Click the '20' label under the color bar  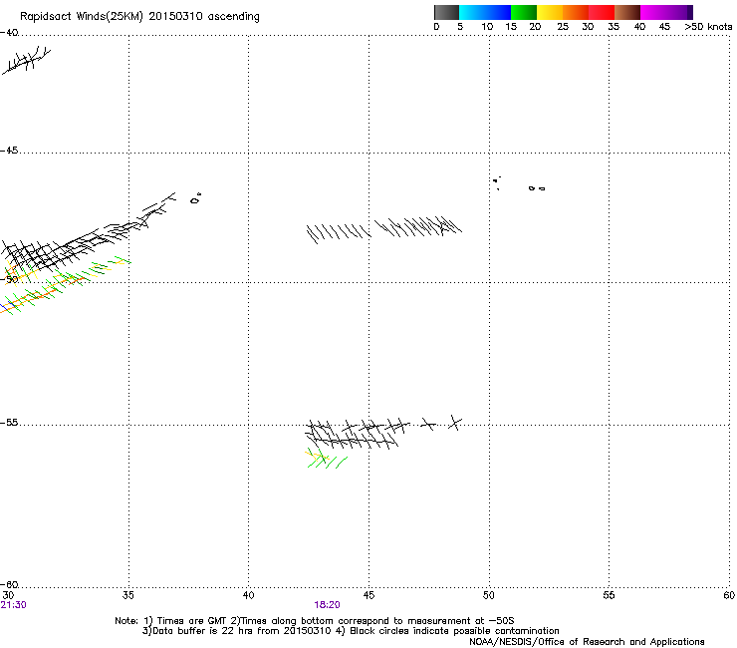[x=535, y=27]
